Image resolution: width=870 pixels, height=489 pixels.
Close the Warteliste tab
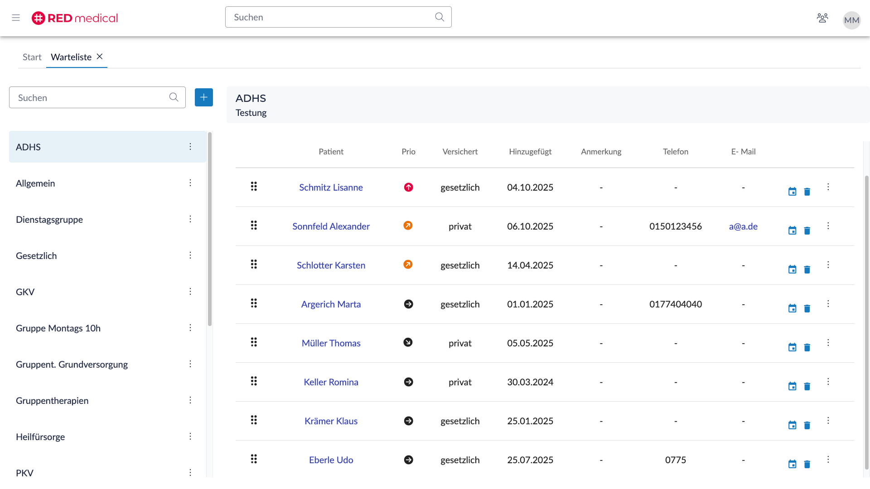pos(100,57)
